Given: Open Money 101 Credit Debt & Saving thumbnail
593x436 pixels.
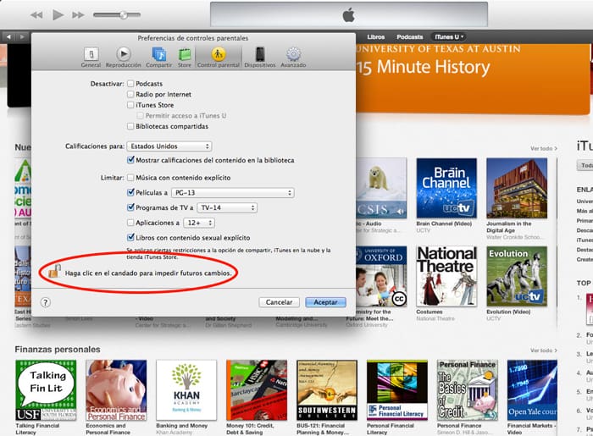Looking at the screenshot, I should tap(257, 390).
